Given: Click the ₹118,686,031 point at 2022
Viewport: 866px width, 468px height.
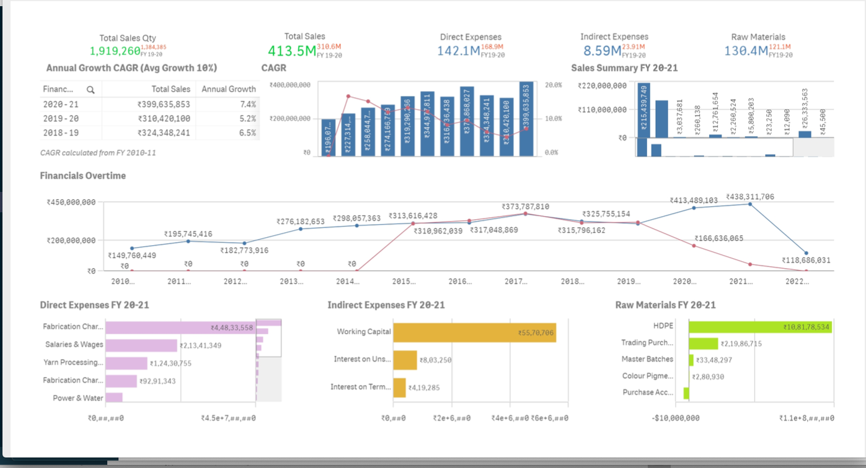Looking at the screenshot, I should 806,253.
